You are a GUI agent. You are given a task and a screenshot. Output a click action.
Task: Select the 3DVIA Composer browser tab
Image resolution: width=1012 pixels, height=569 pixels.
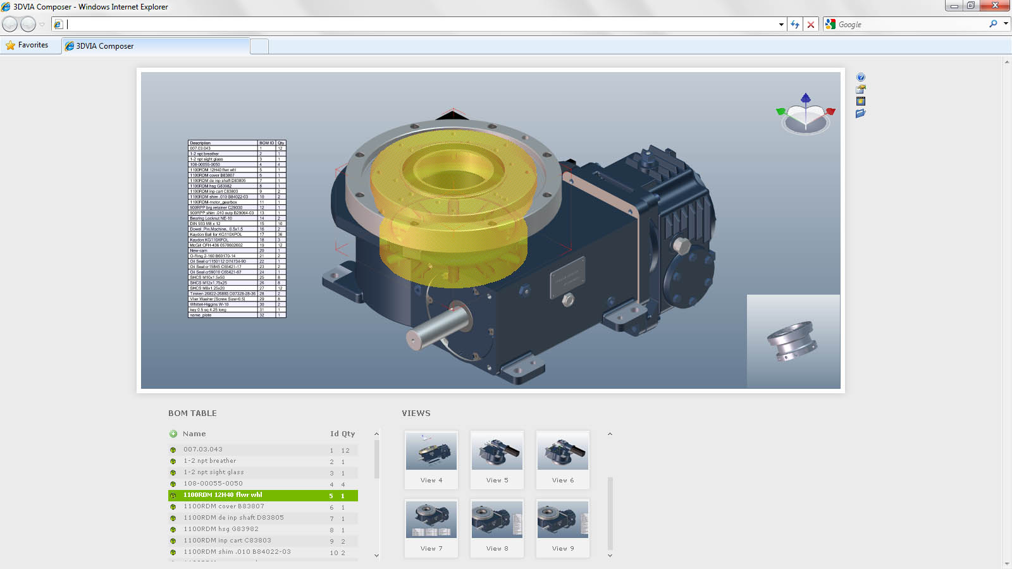click(155, 46)
